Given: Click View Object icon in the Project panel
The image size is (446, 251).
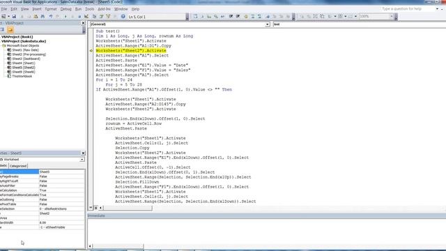Looking at the screenshot, I should click(x=2, y=29).
